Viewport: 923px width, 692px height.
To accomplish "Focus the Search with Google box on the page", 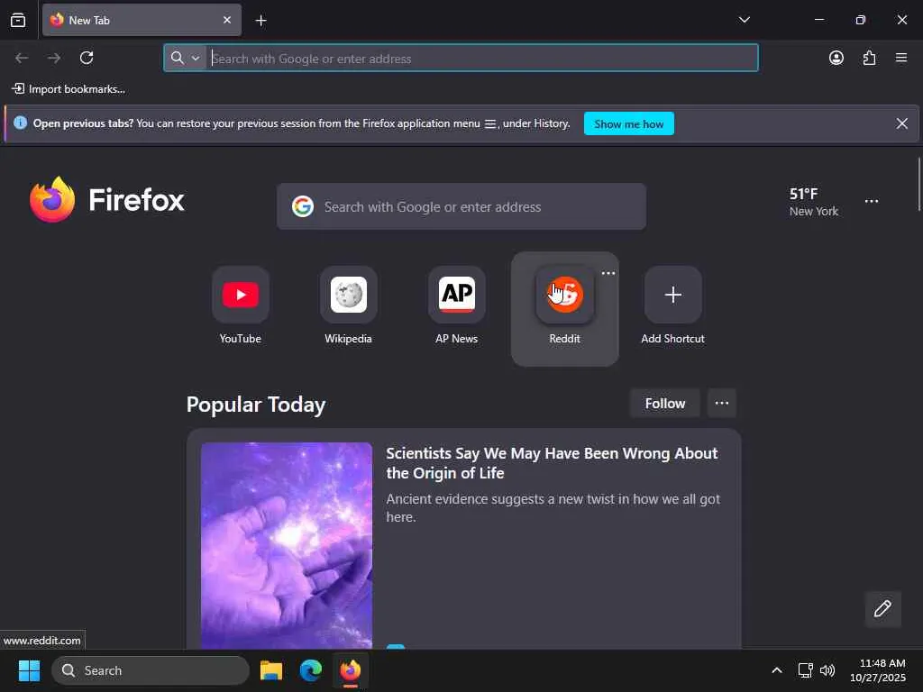I will point(461,206).
